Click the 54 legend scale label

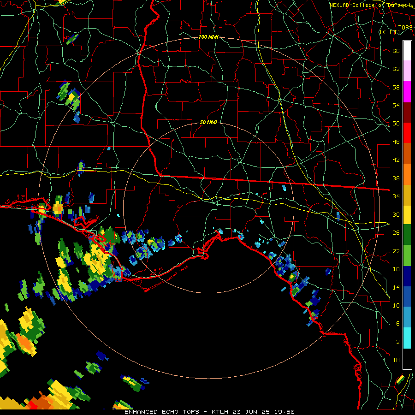(396, 105)
